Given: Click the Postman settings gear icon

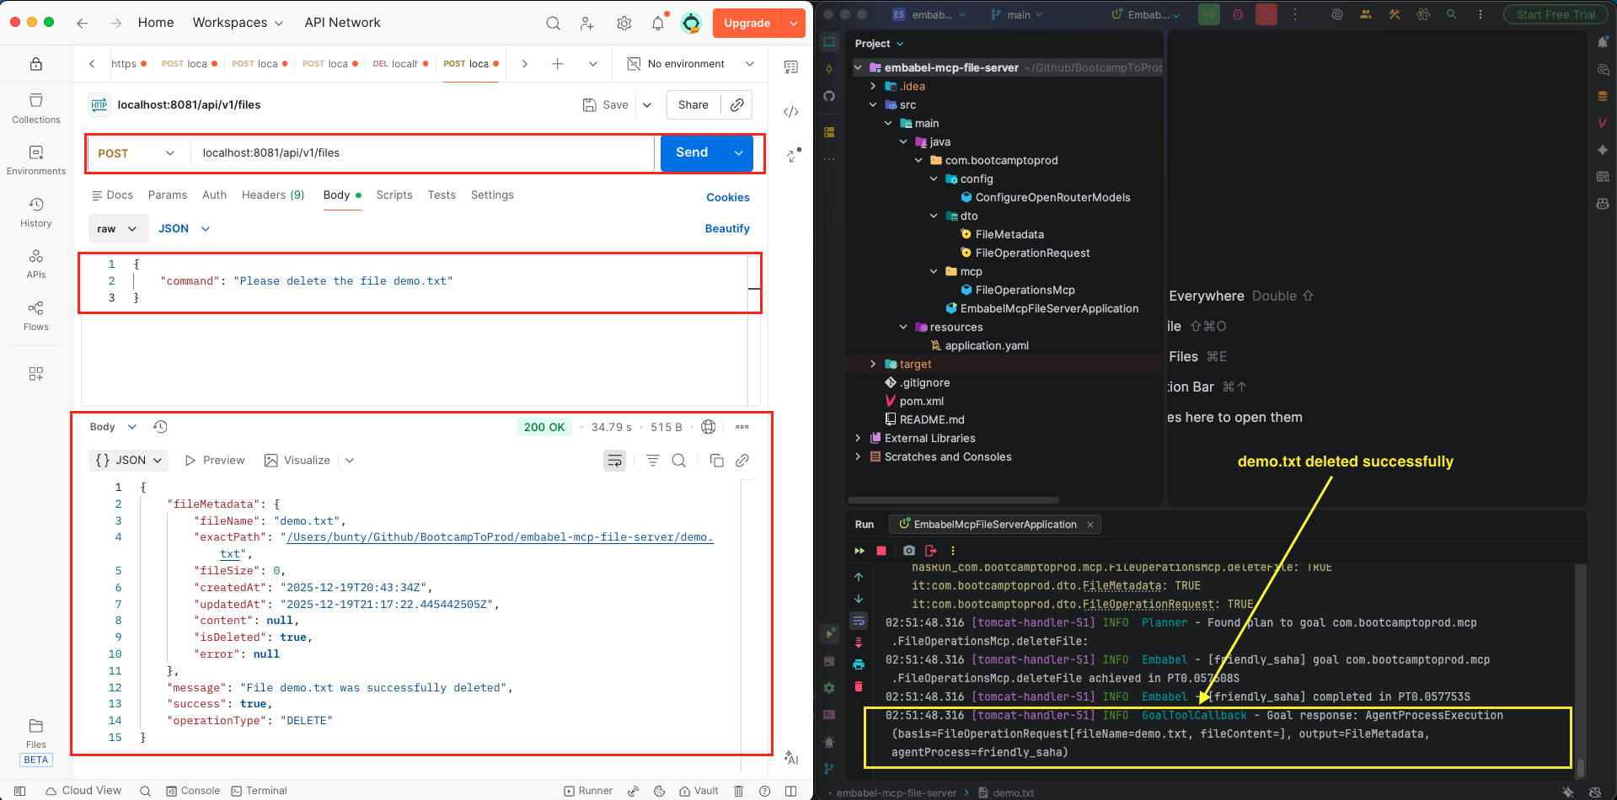Looking at the screenshot, I should [x=624, y=24].
